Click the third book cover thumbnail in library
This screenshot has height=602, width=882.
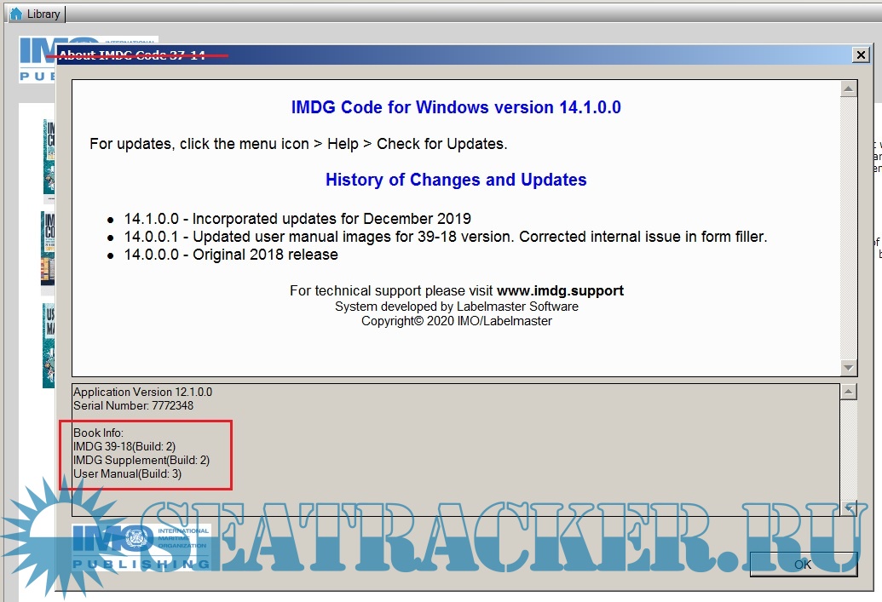49,345
